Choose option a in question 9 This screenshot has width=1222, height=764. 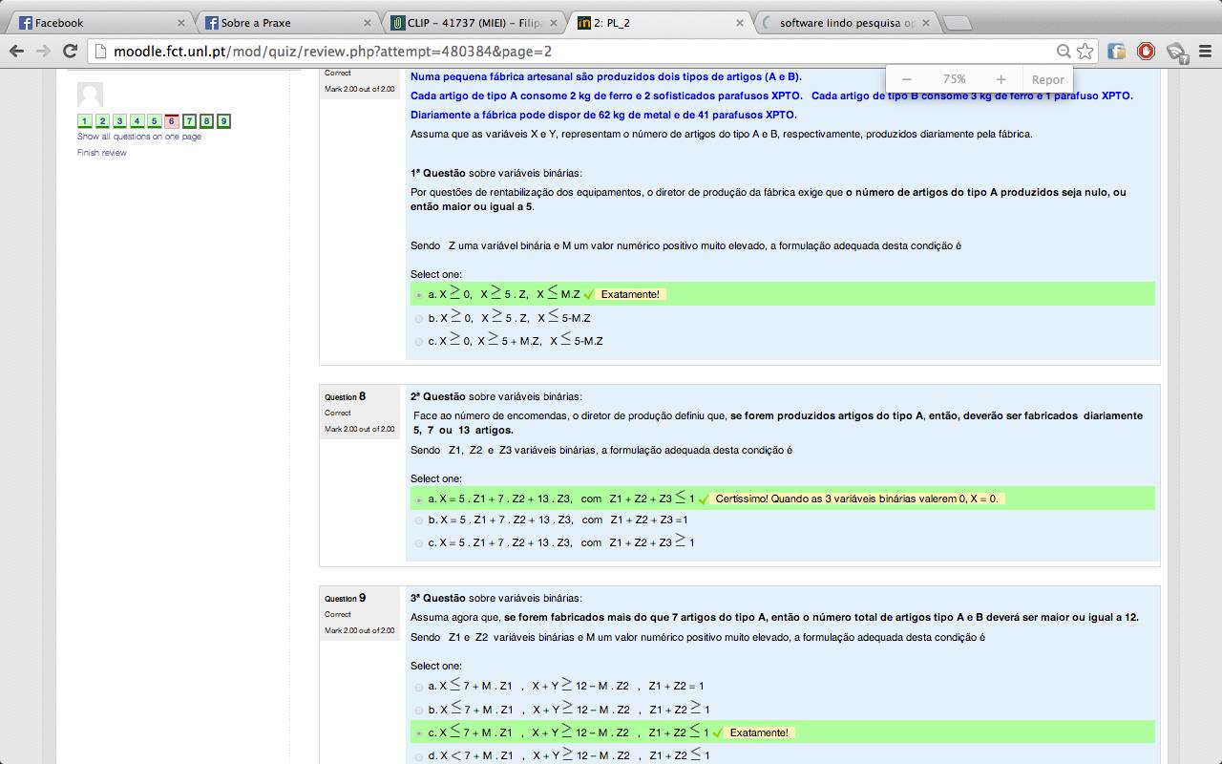click(x=419, y=687)
